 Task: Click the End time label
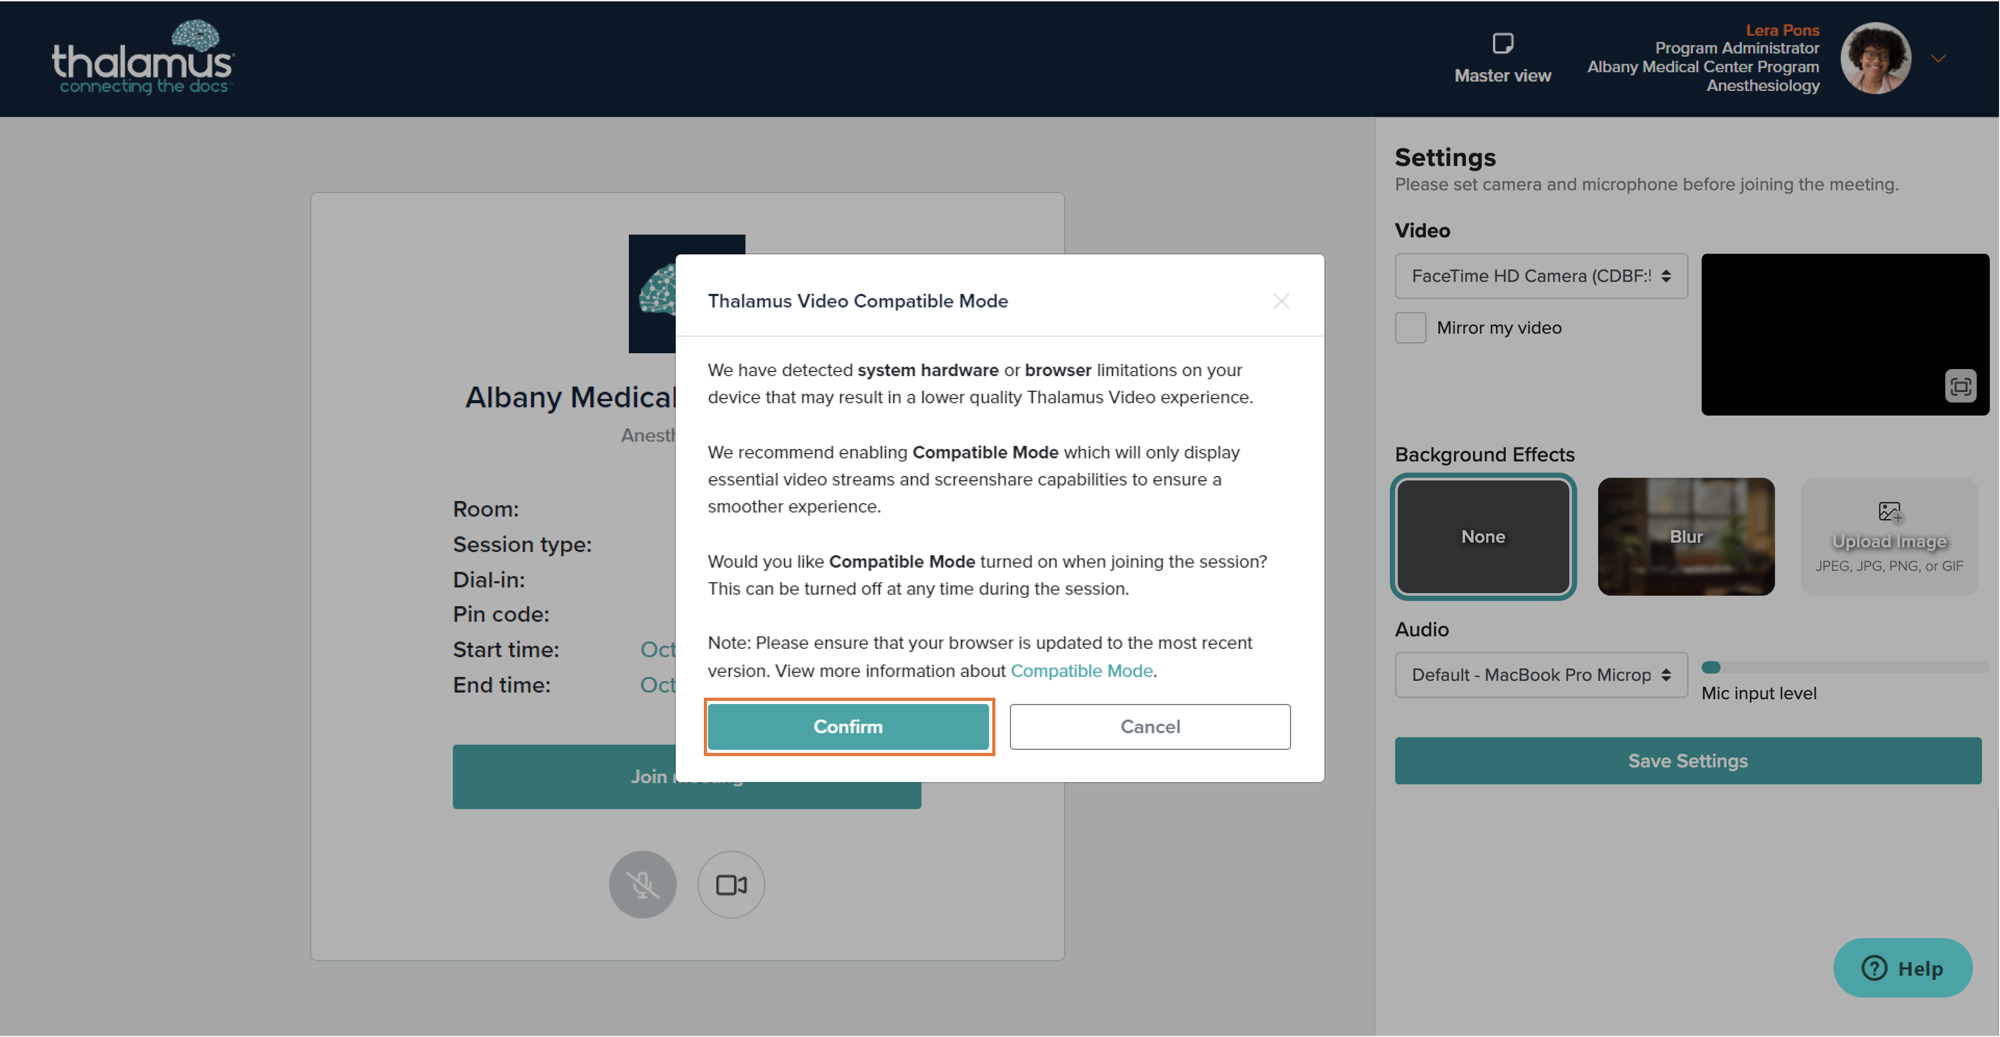501,685
